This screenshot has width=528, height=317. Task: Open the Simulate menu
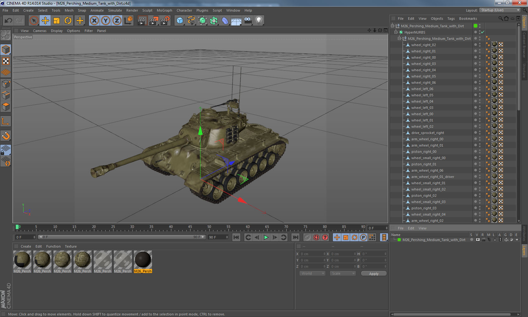(x=115, y=10)
